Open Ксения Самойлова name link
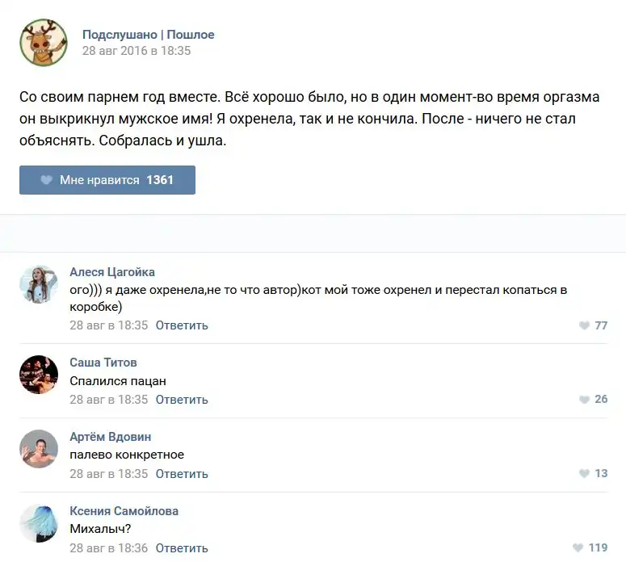The width and height of the screenshot is (626, 562). [x=124, y=511]
